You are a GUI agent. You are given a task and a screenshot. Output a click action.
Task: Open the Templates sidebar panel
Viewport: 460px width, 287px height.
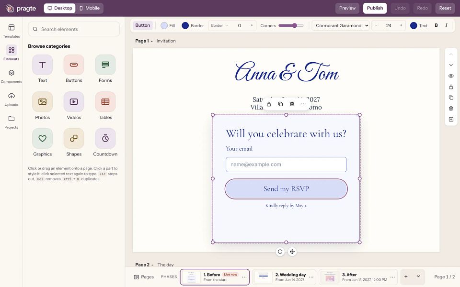click(x=11, y=31)
